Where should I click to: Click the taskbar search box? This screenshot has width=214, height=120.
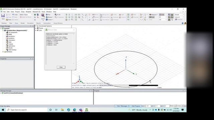pyautogui.click(x=27, y=110)
